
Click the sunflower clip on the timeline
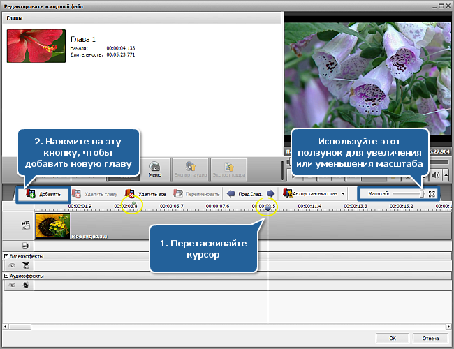(52, 225)
